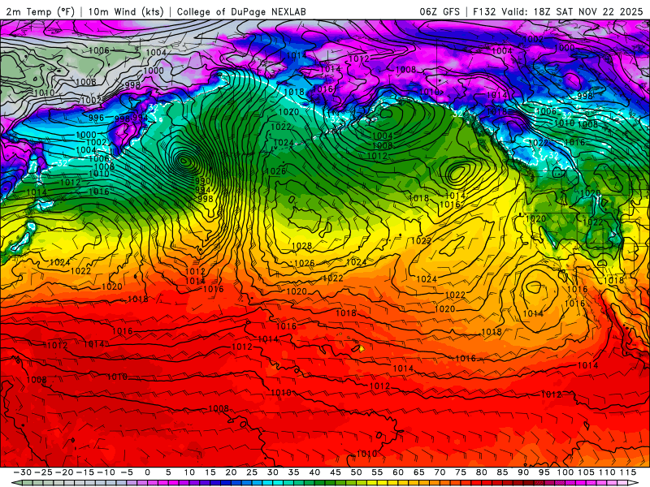The height and width of the screenshot is (487, 650).
Task: Click the 100 label on the temperature legend
Action: [565, 472]
